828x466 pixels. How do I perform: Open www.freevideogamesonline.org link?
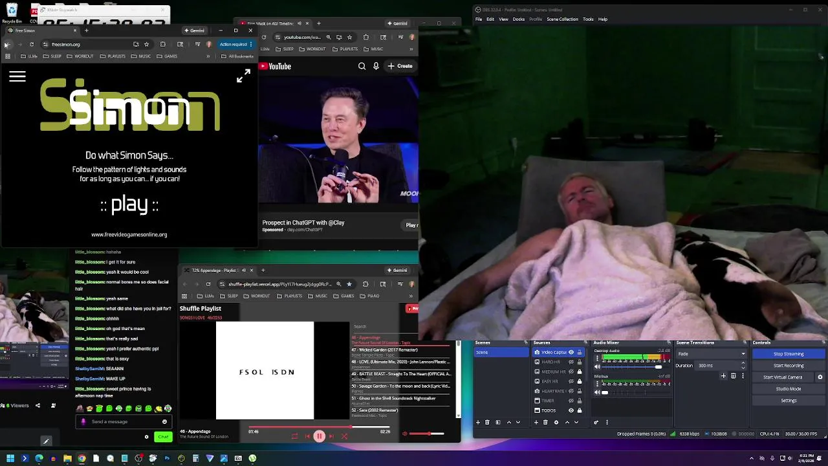[129, 234]
